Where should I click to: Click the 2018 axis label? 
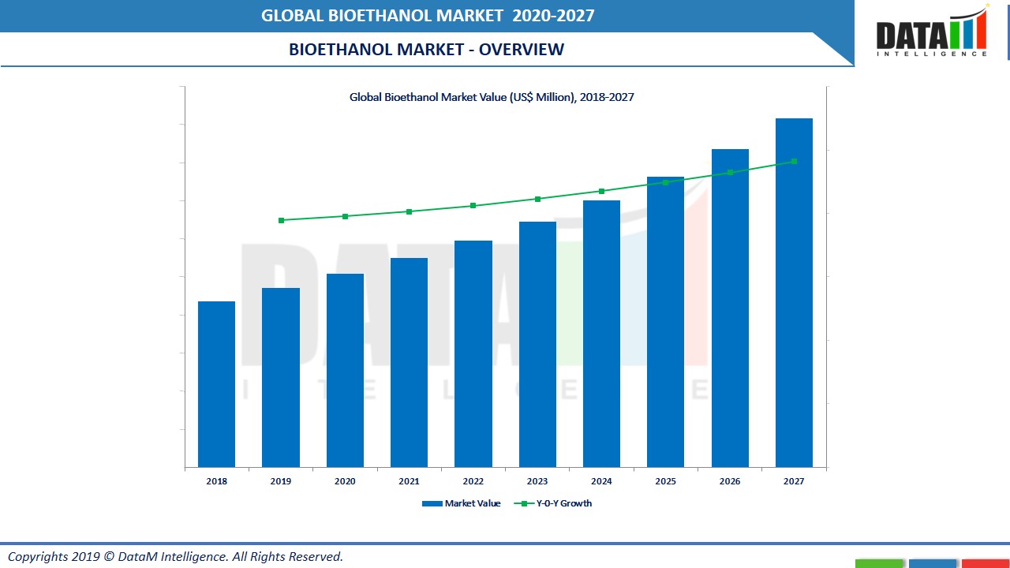point(216,481)
